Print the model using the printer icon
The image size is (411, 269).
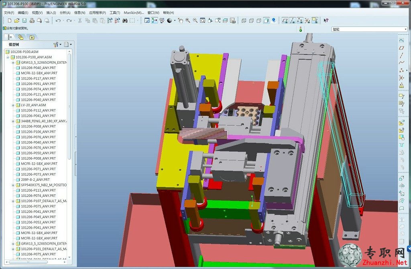tap(32, 20)
